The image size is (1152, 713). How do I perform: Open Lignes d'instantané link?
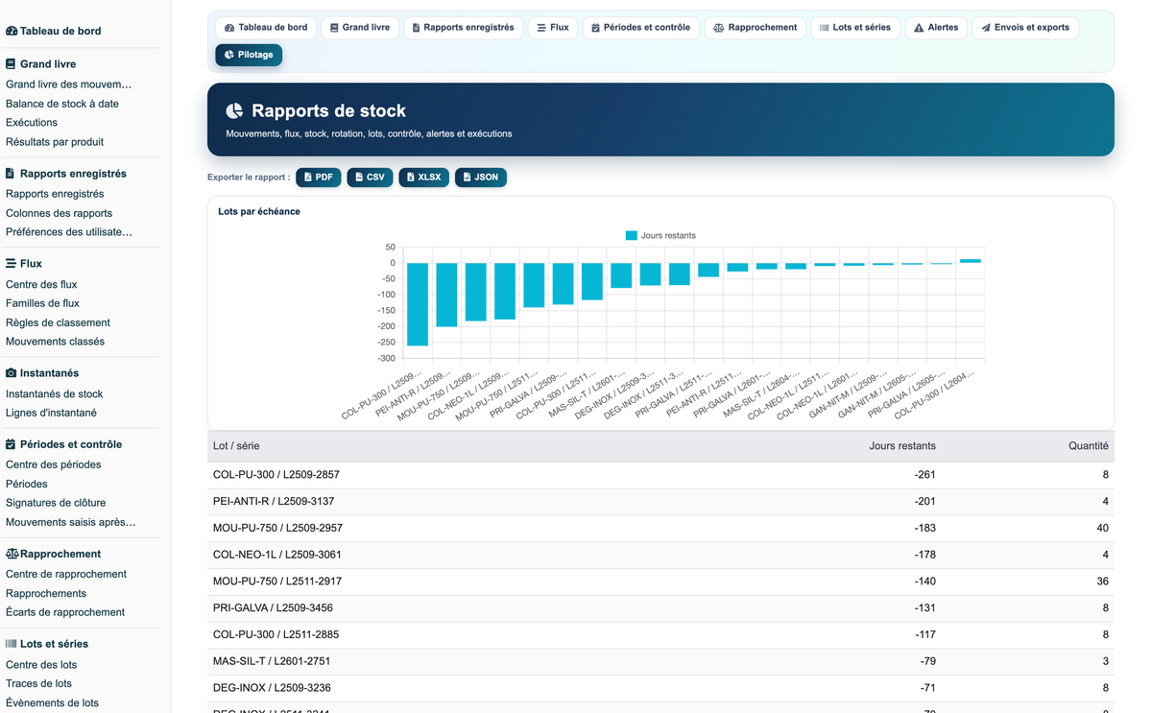51,413
